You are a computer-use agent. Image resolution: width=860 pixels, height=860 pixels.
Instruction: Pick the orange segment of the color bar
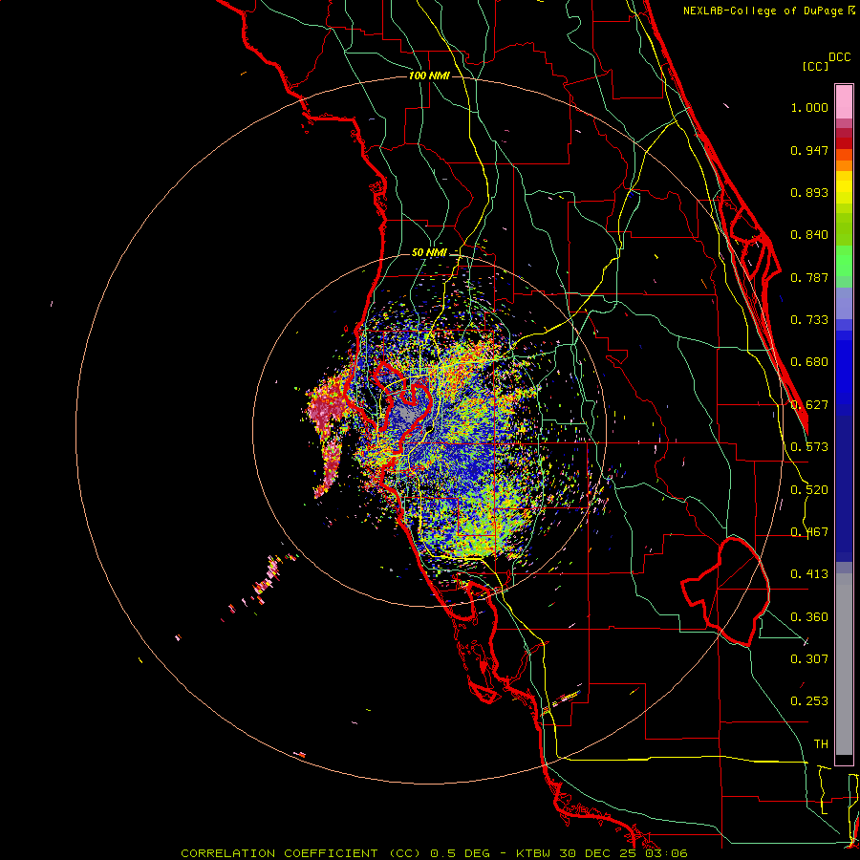point(844,165)
